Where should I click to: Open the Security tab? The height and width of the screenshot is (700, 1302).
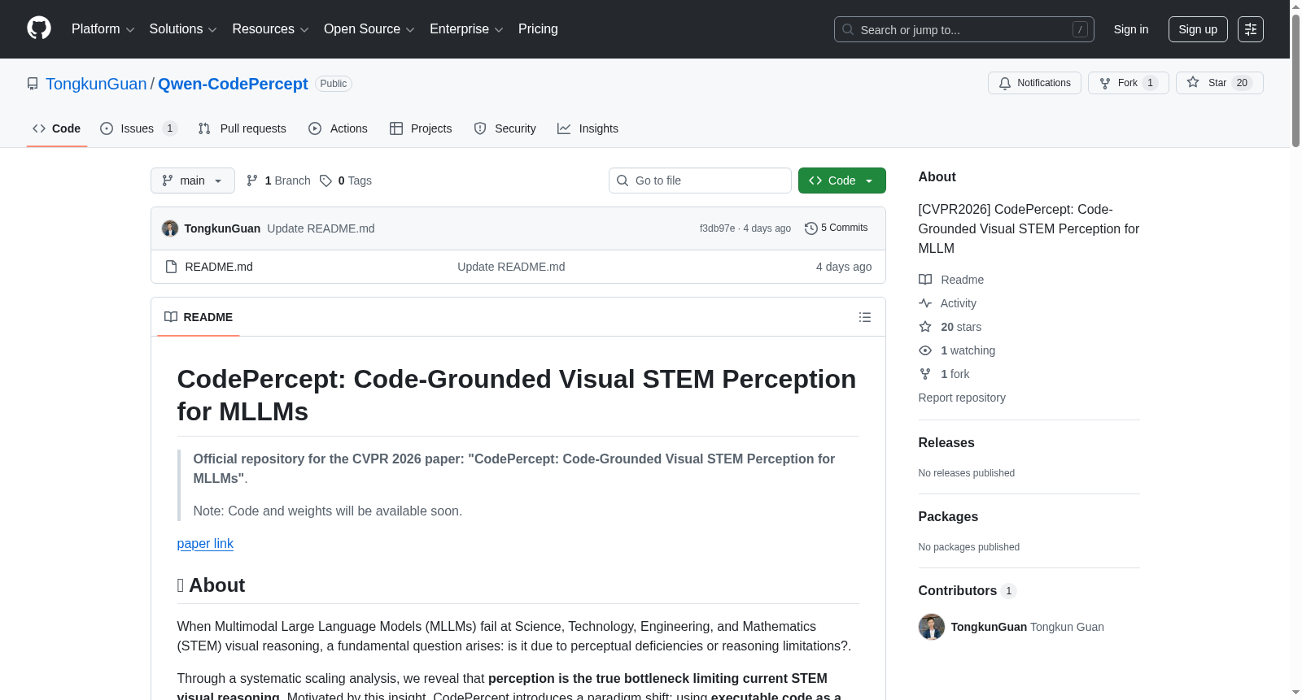[x=505, y=128]
